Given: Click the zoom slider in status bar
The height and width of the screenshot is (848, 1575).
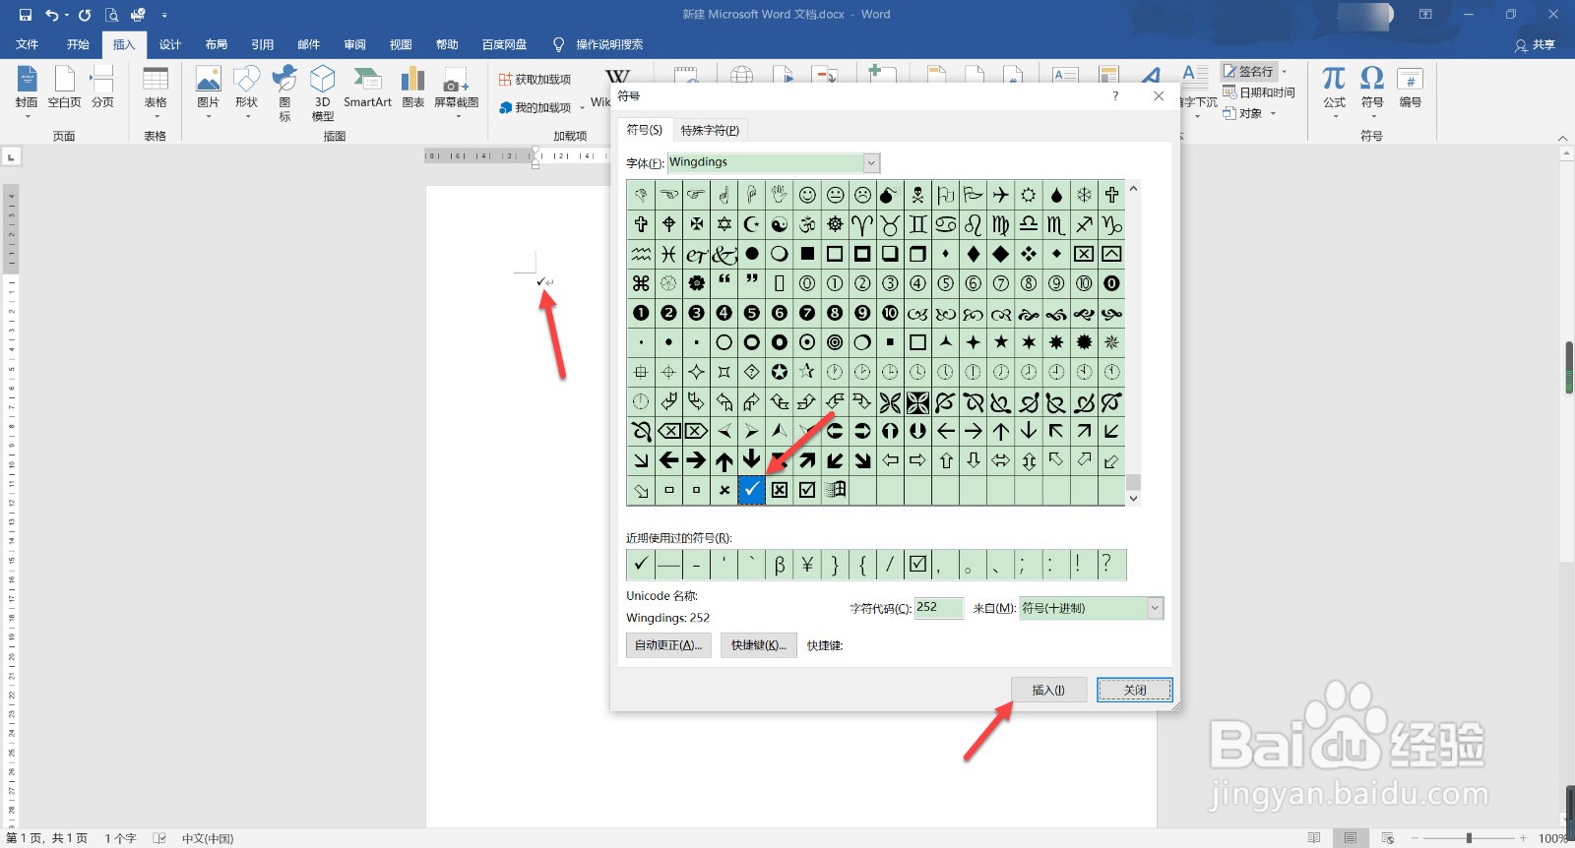Looking at the screenshot, I should (x=1469, y=838).
